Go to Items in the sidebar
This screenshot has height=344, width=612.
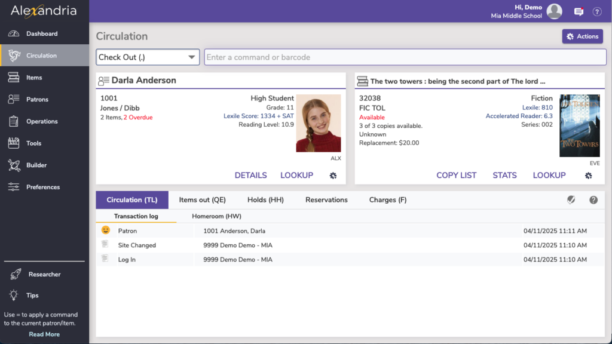[x=34, y=78]
